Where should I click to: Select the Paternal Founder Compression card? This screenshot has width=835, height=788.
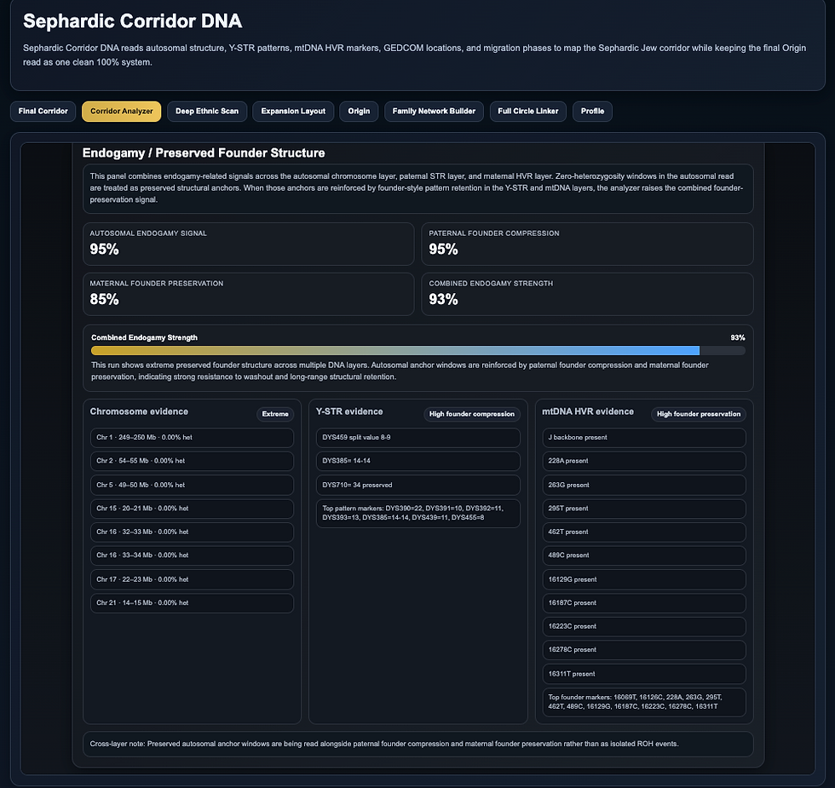(587, 244)
